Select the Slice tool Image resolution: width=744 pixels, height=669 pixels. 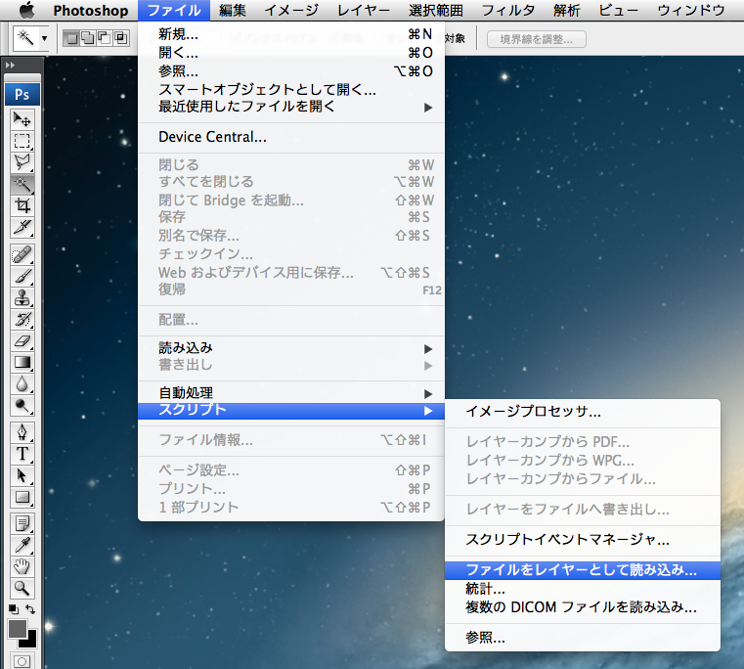tap(22, 228)
